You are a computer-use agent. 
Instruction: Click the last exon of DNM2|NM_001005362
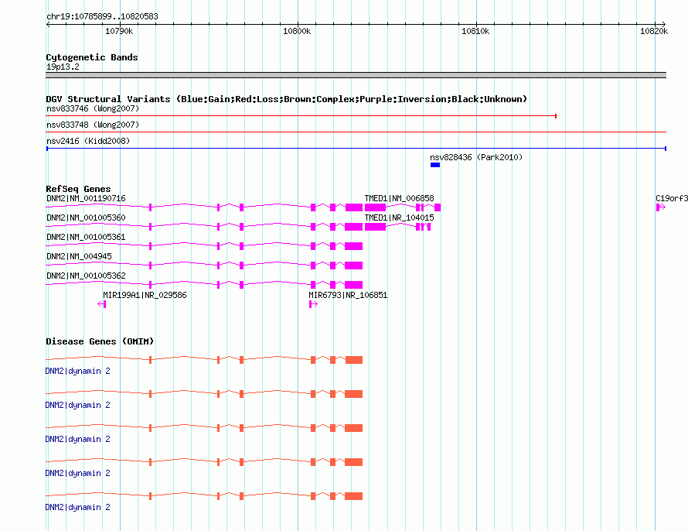tap(353, 285)
